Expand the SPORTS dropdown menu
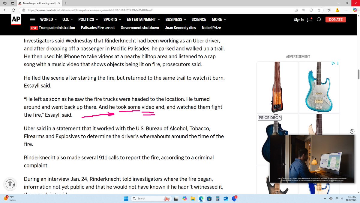The width and height of the screenshot is (360, 203). click(x=112, y=19)
